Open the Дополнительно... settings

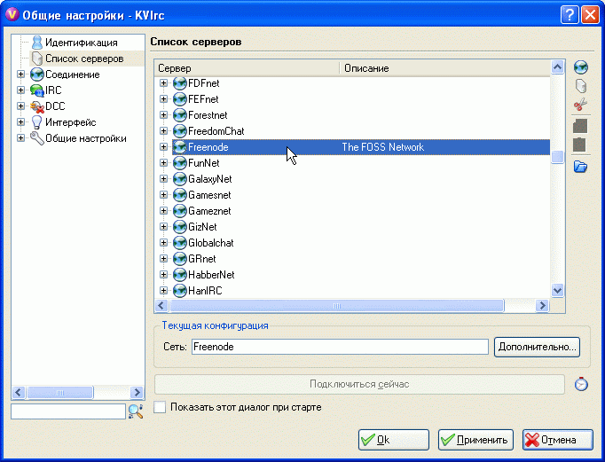pyautogui.click(x=537, y=347)
